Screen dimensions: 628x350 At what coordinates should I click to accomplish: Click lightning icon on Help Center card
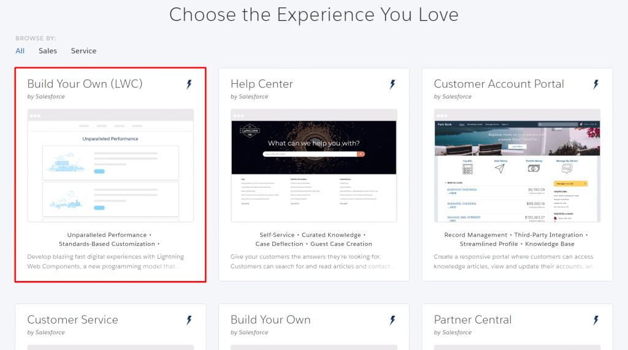392,84
